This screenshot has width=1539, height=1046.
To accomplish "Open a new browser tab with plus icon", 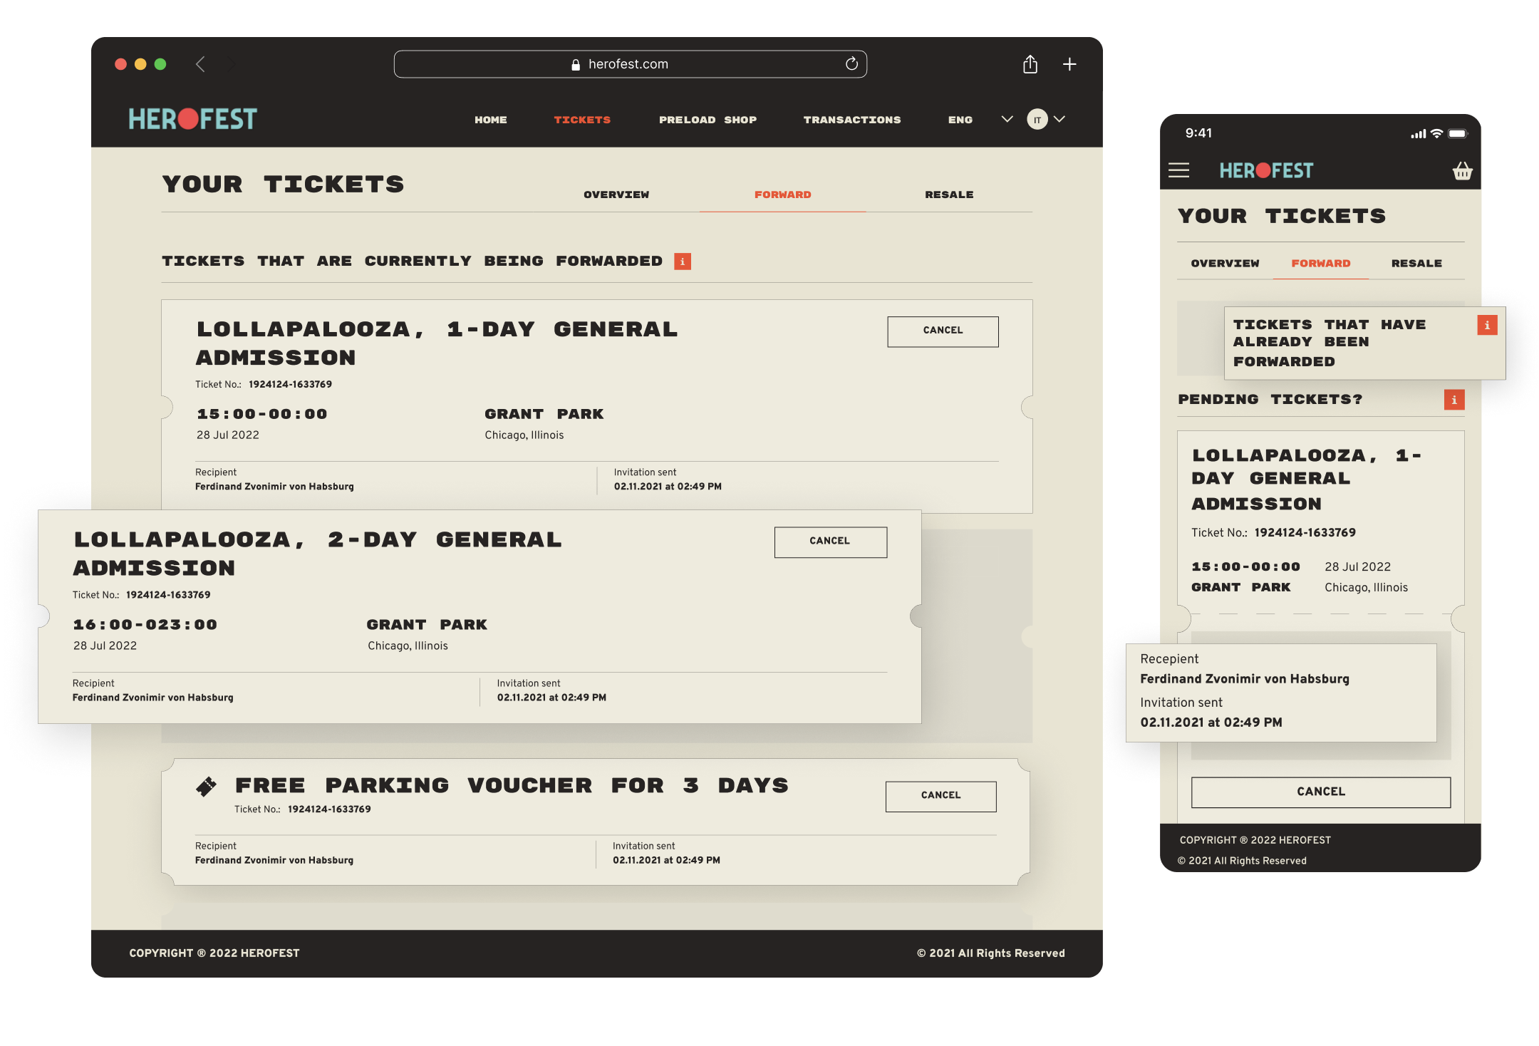I will [1069, 64].
